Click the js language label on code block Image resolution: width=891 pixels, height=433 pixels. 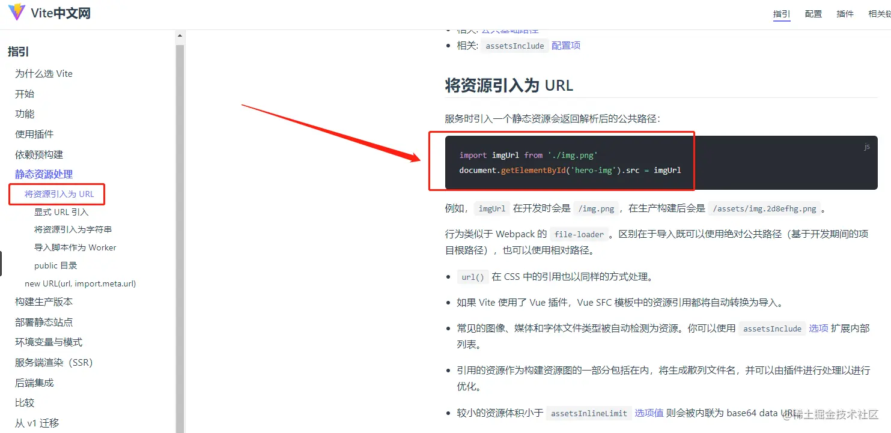coord(866,147)
